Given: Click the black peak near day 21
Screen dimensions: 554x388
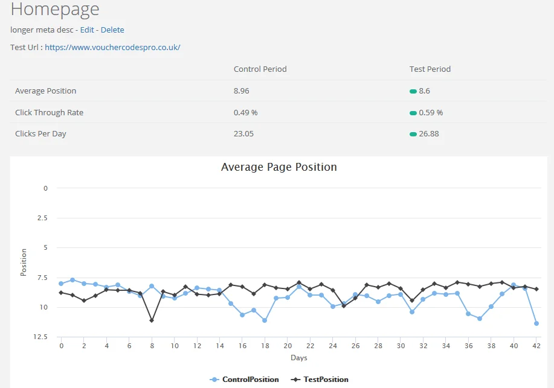Looking at the screenshot, I should tap(299, 281).
